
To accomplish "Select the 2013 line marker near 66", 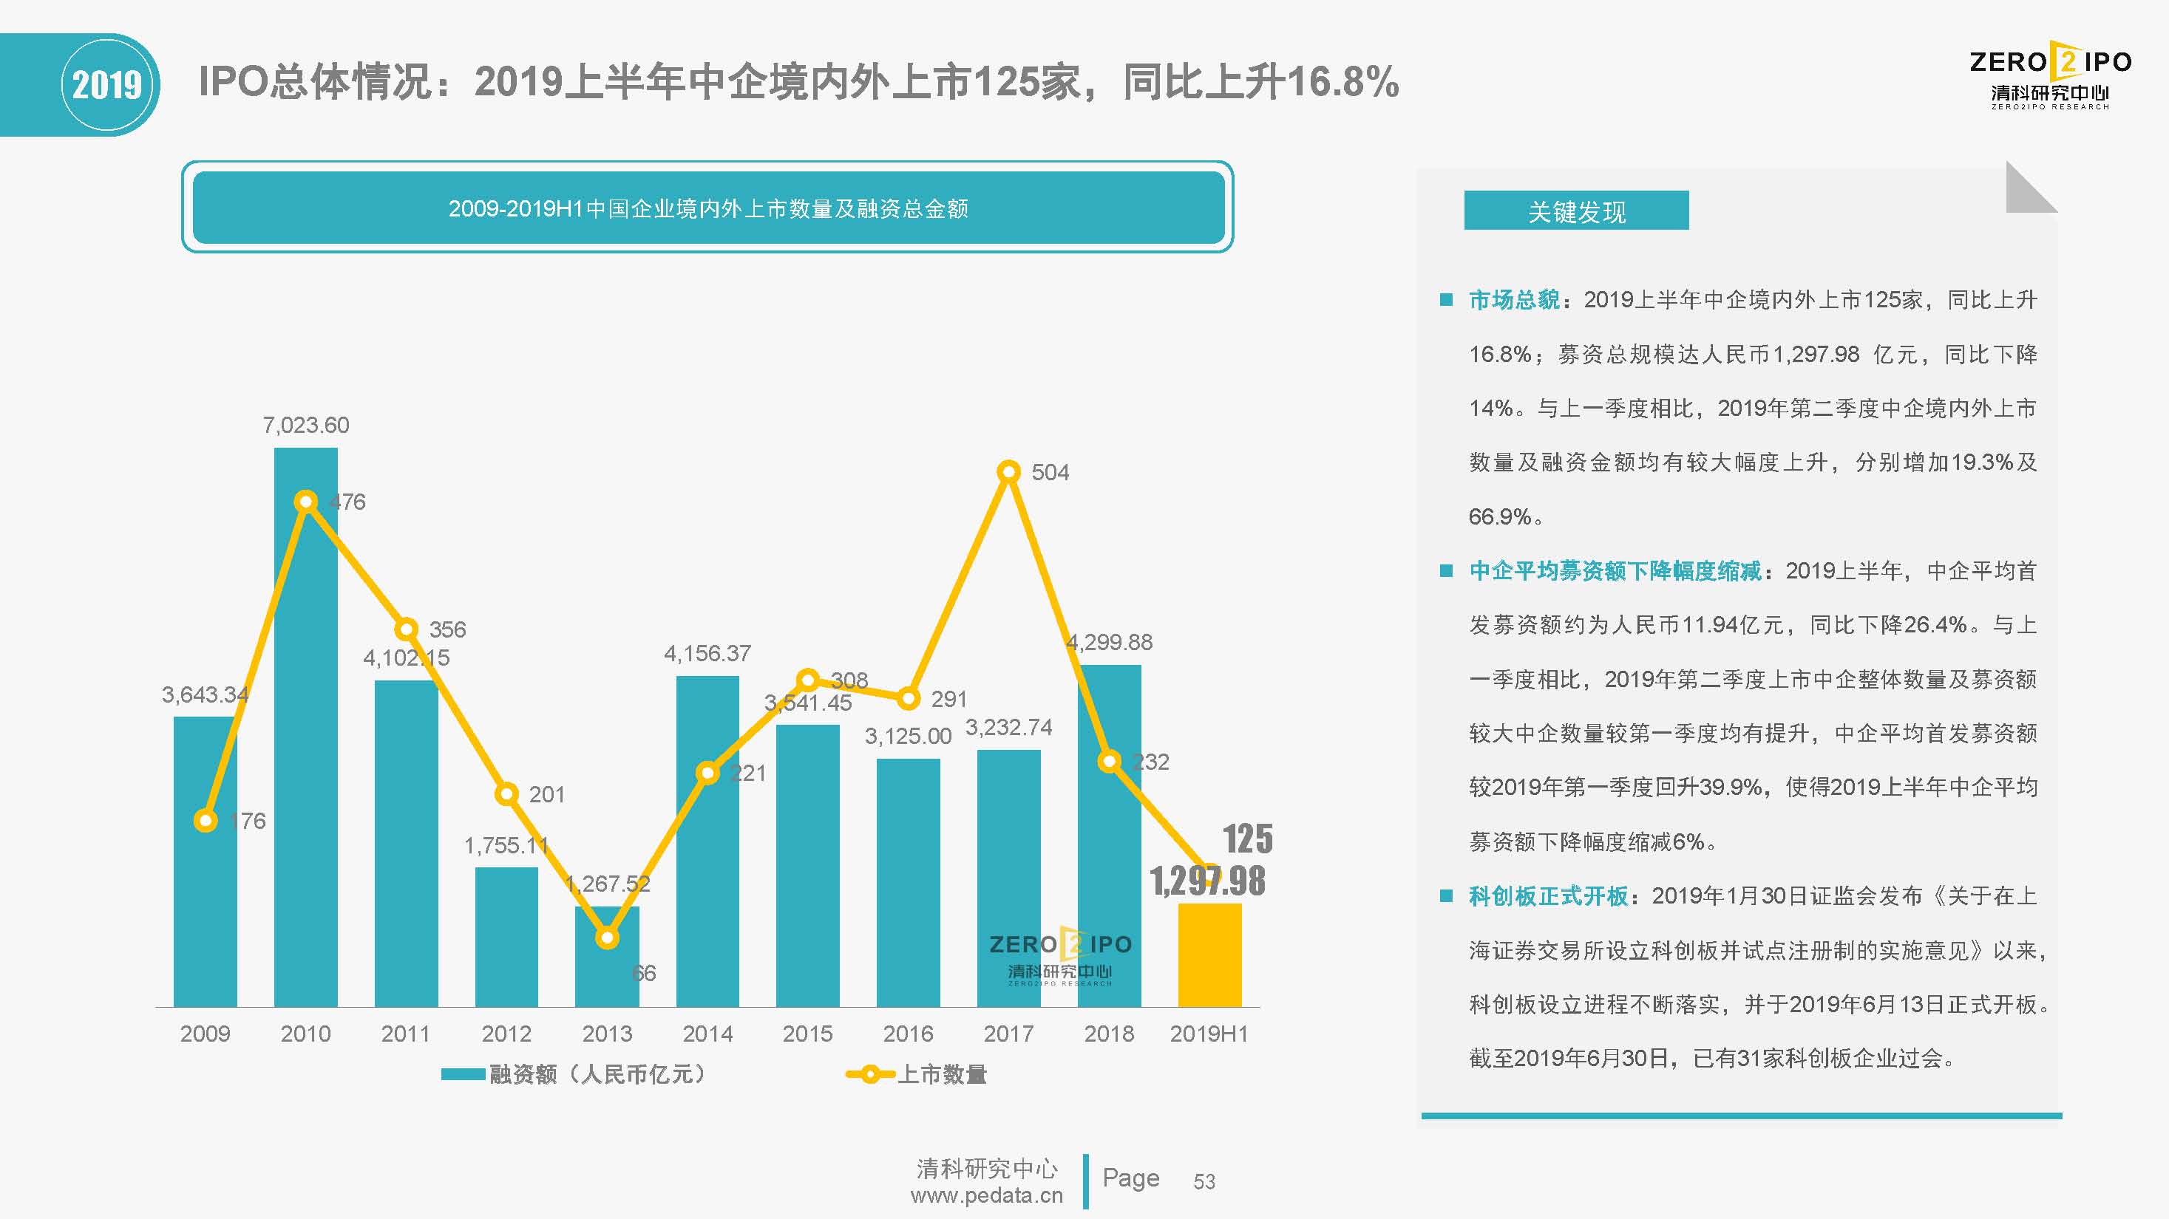I will point(607,938).
